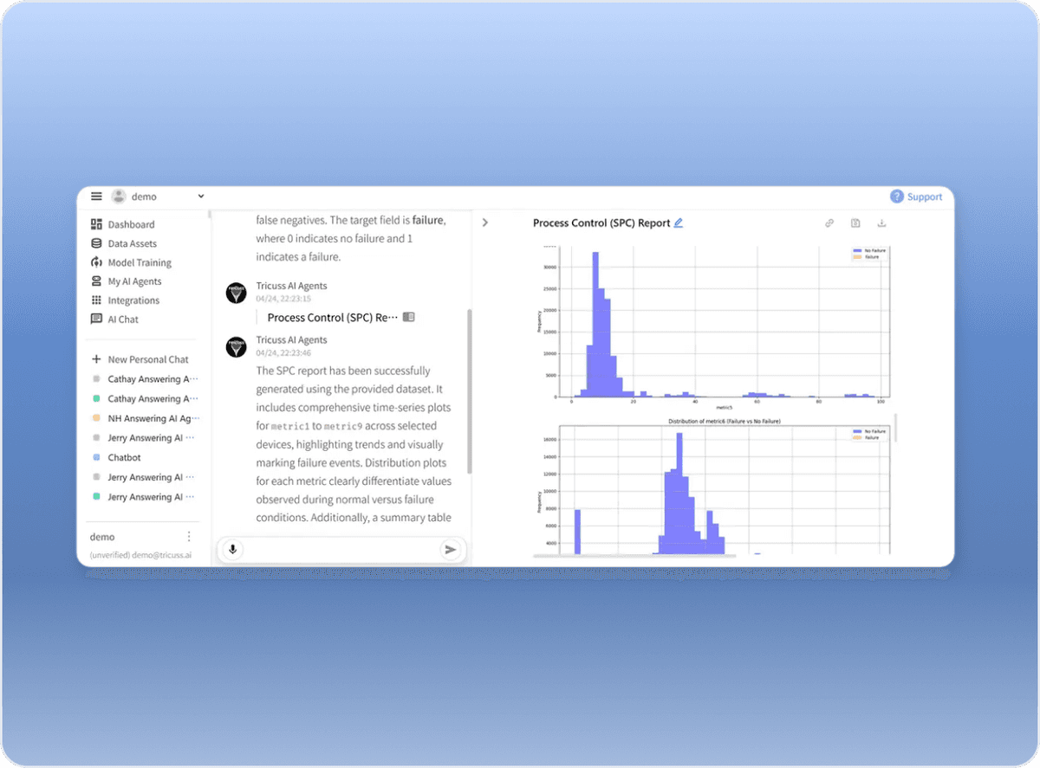Click the (unverified) demo@tricuss.ai email text
1040x768 pixels.
[x=140, y=555]
